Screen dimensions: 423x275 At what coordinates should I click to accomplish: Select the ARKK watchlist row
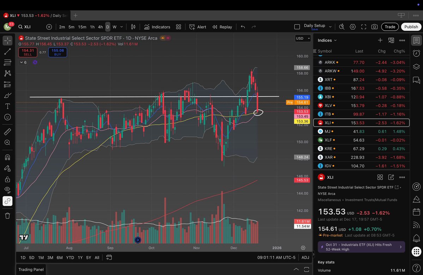coord(362,62)
